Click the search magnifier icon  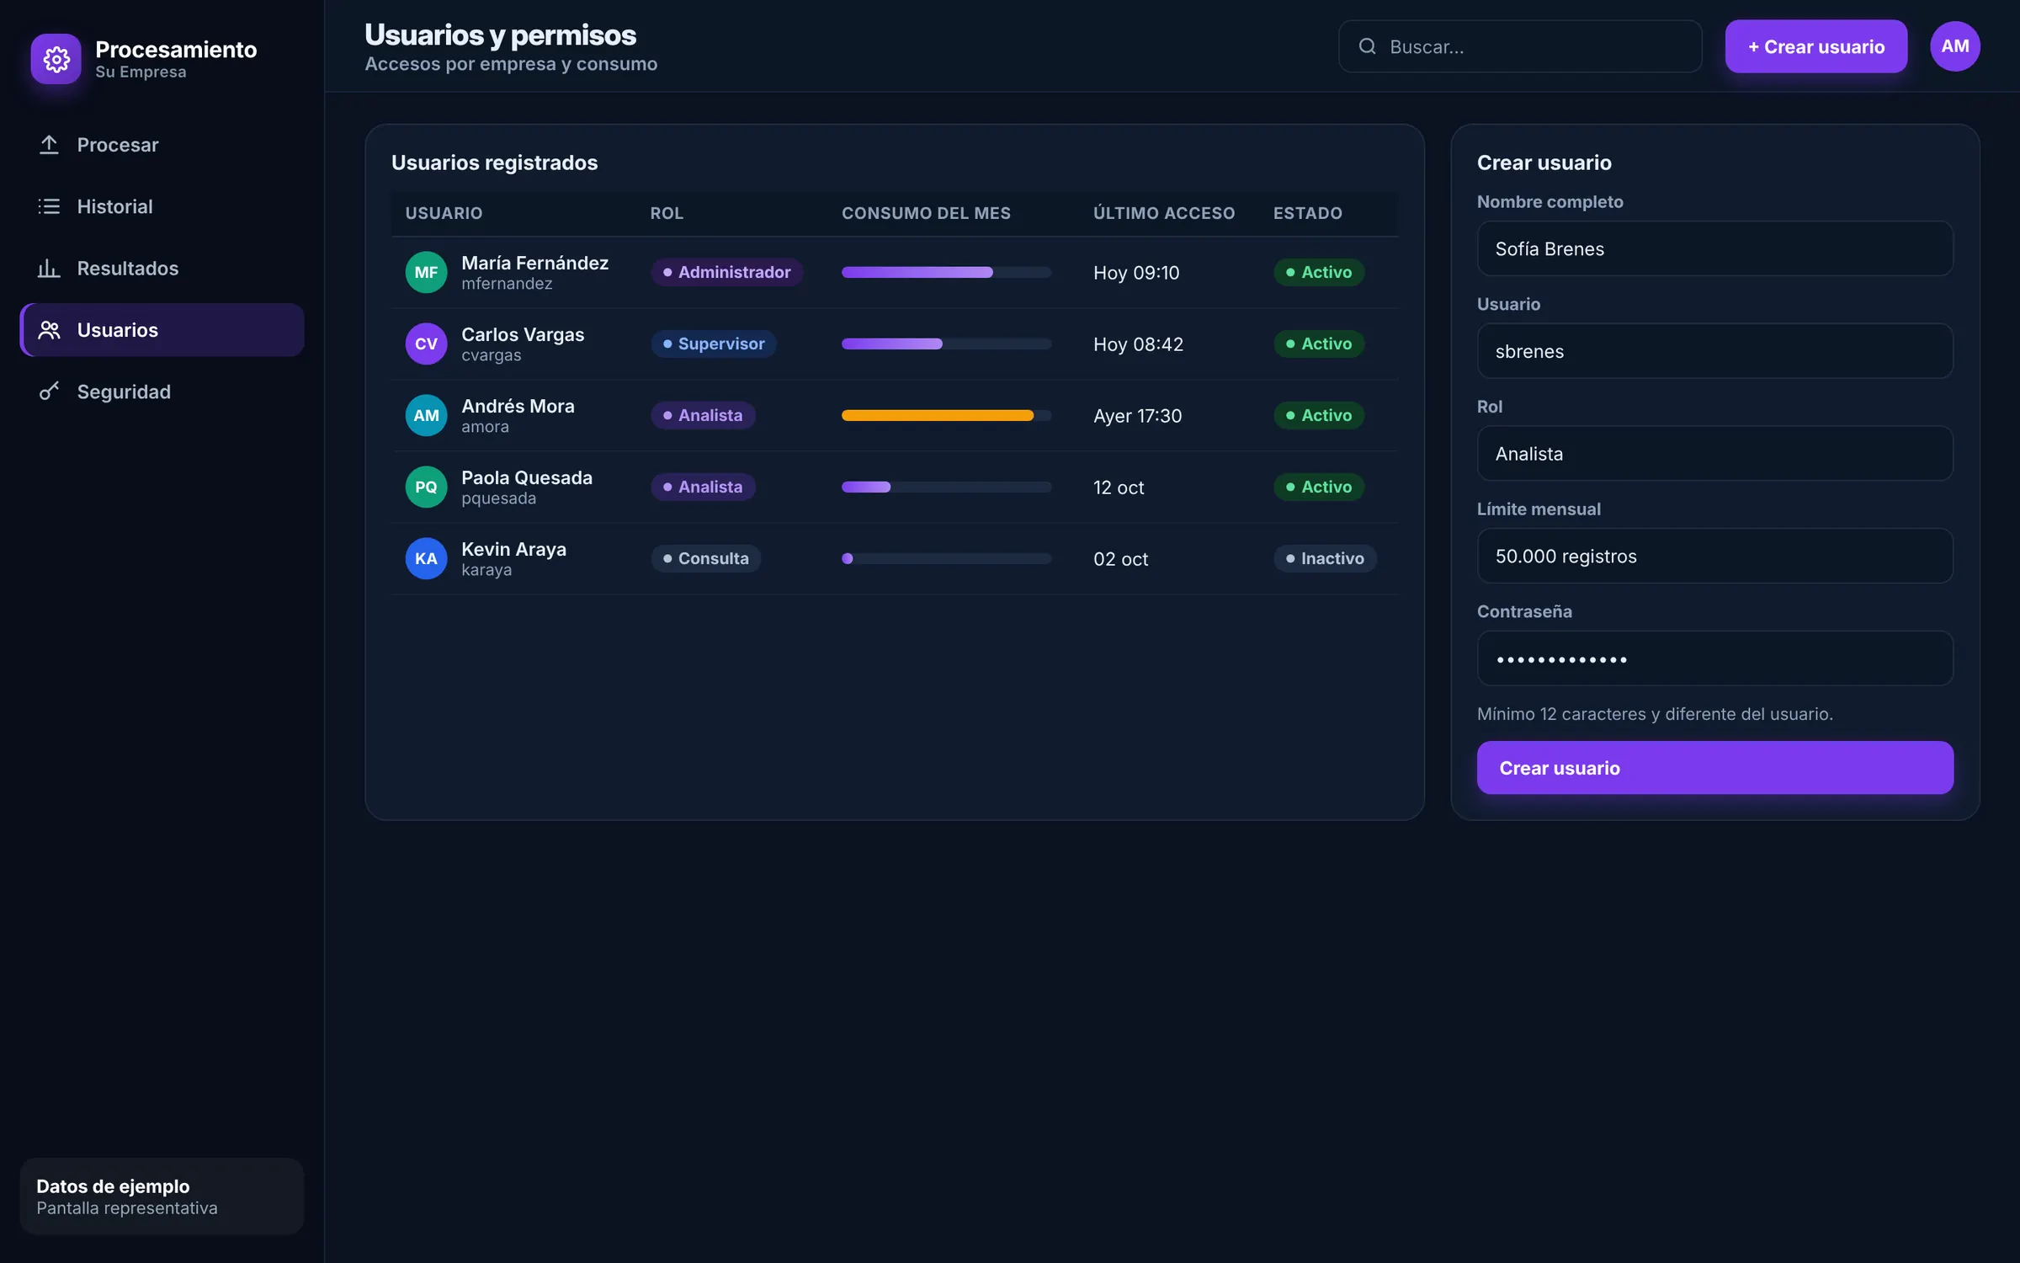(1368, 46)
